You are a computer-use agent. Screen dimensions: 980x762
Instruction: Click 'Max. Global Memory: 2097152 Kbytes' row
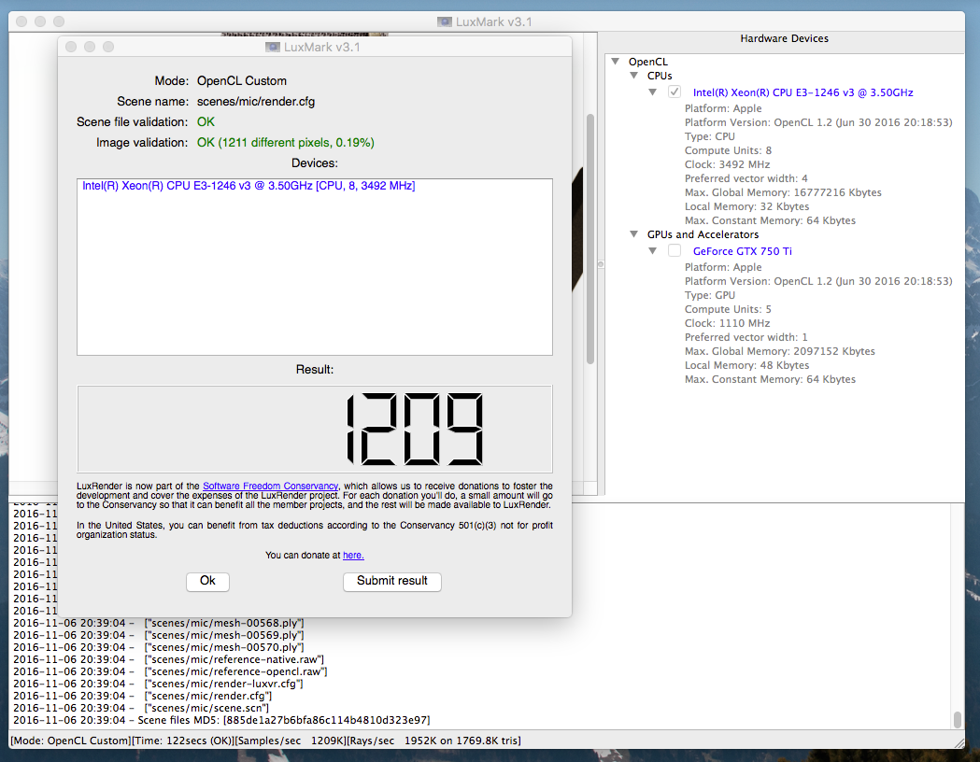[779, 351]
